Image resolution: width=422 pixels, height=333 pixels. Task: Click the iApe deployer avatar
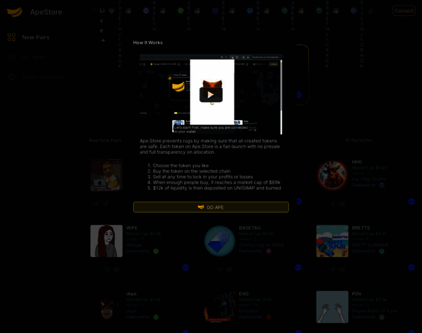[156, 317]
